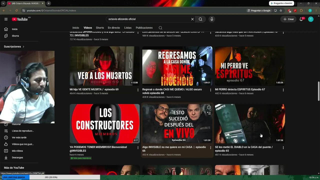Open title Algo INVISIBLE no me quiere
The width and height of the screenshot is (320, 180).
174,149
